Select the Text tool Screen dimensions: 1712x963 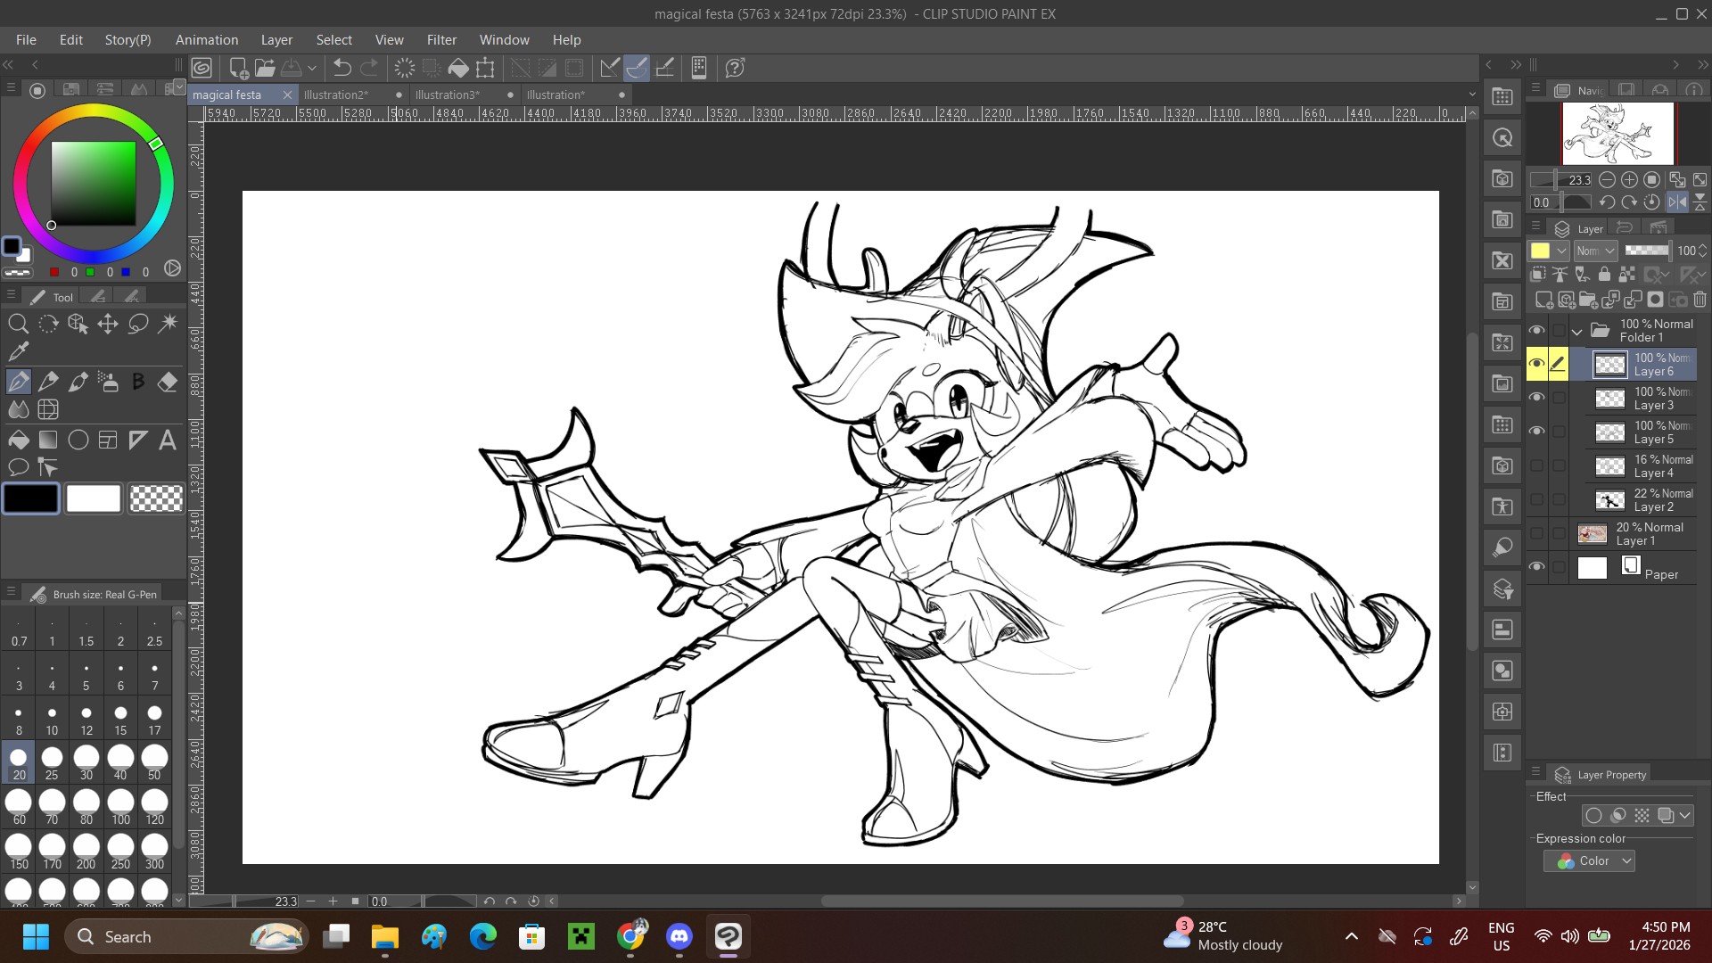(x=168, y=440)
